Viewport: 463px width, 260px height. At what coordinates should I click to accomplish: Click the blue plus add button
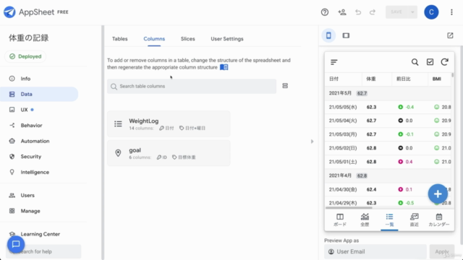point(438,194)
